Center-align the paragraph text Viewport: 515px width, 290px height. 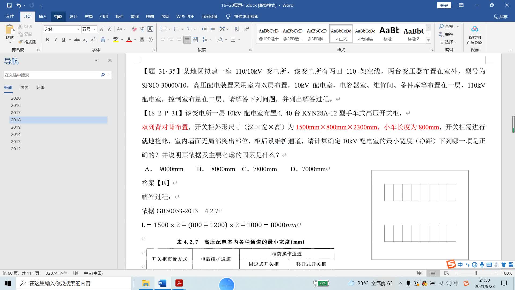pos(171,40)
